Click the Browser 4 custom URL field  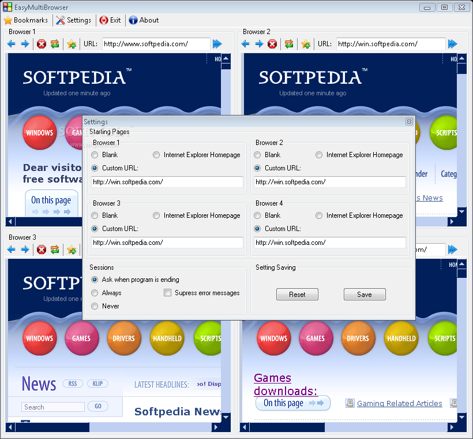coord(330,243)
